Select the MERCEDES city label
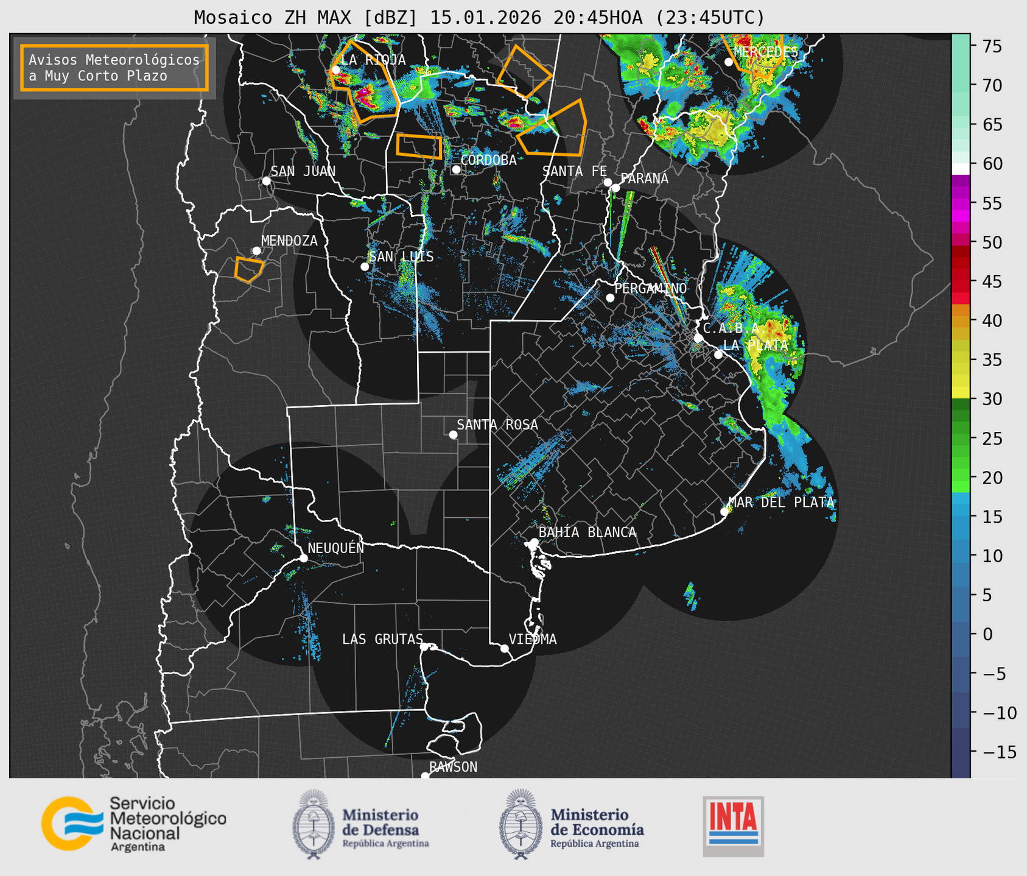Image resolution: width=1027 pixels, height=876 pixels. tap(765, 52)
